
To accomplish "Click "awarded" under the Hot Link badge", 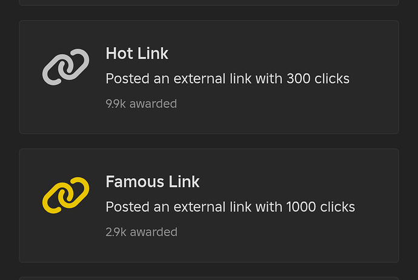I will coord(152,104).
